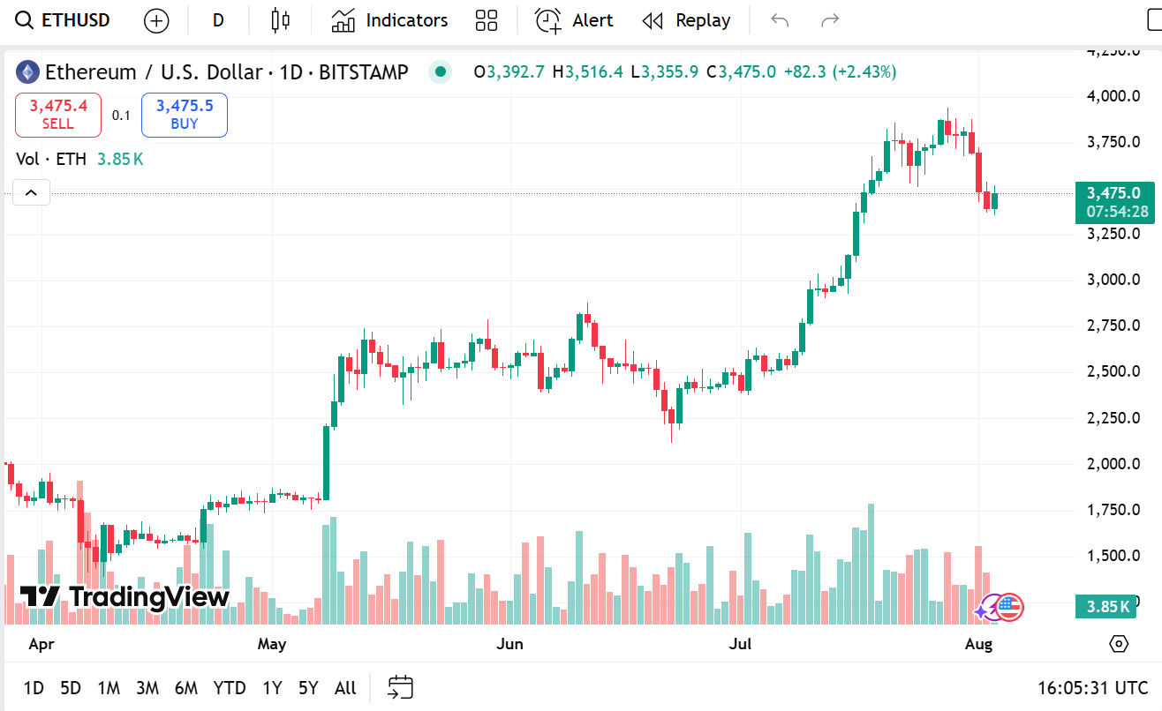Open the Indicators panel

pos(389,20)
